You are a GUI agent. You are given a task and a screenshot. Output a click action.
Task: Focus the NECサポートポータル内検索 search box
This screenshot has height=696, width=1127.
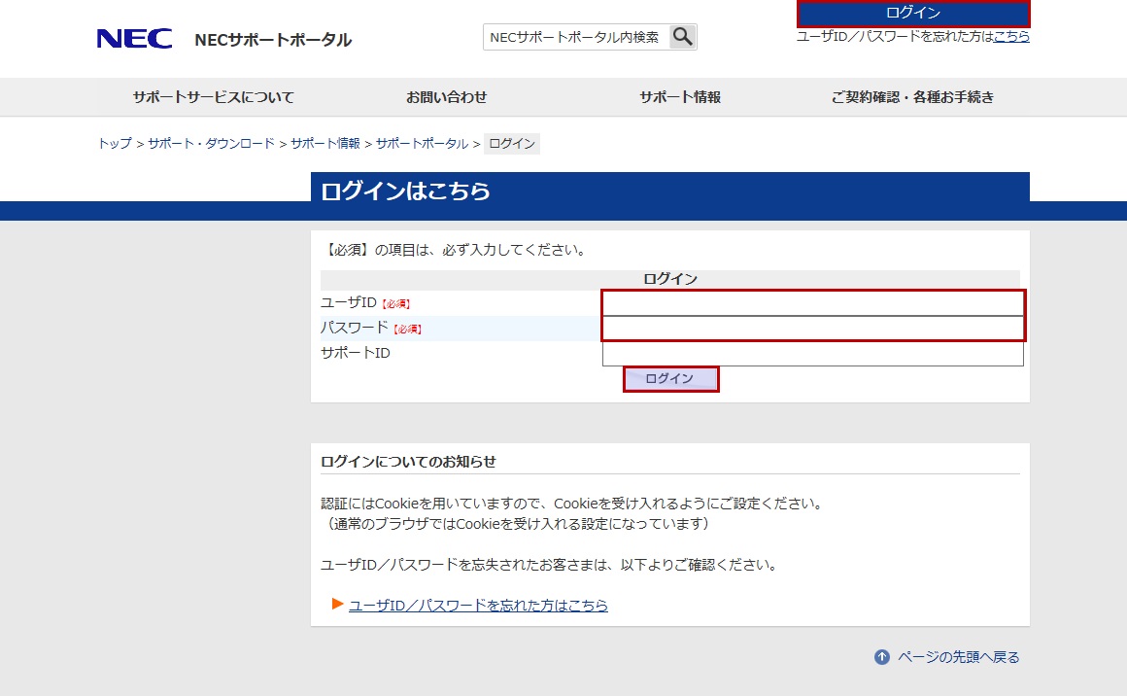(575, 37)
